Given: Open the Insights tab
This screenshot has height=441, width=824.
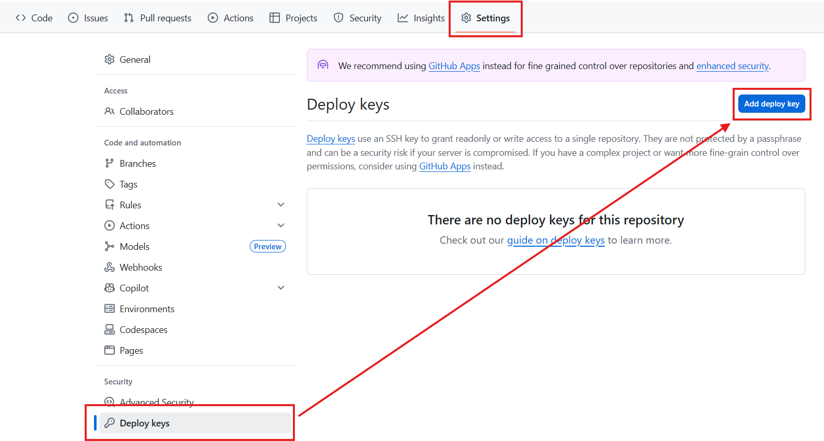Looking at the screenshot, I should (x=421, y=18).
